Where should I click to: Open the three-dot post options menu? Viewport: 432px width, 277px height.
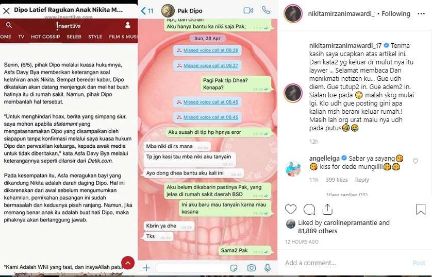point(421,14)
